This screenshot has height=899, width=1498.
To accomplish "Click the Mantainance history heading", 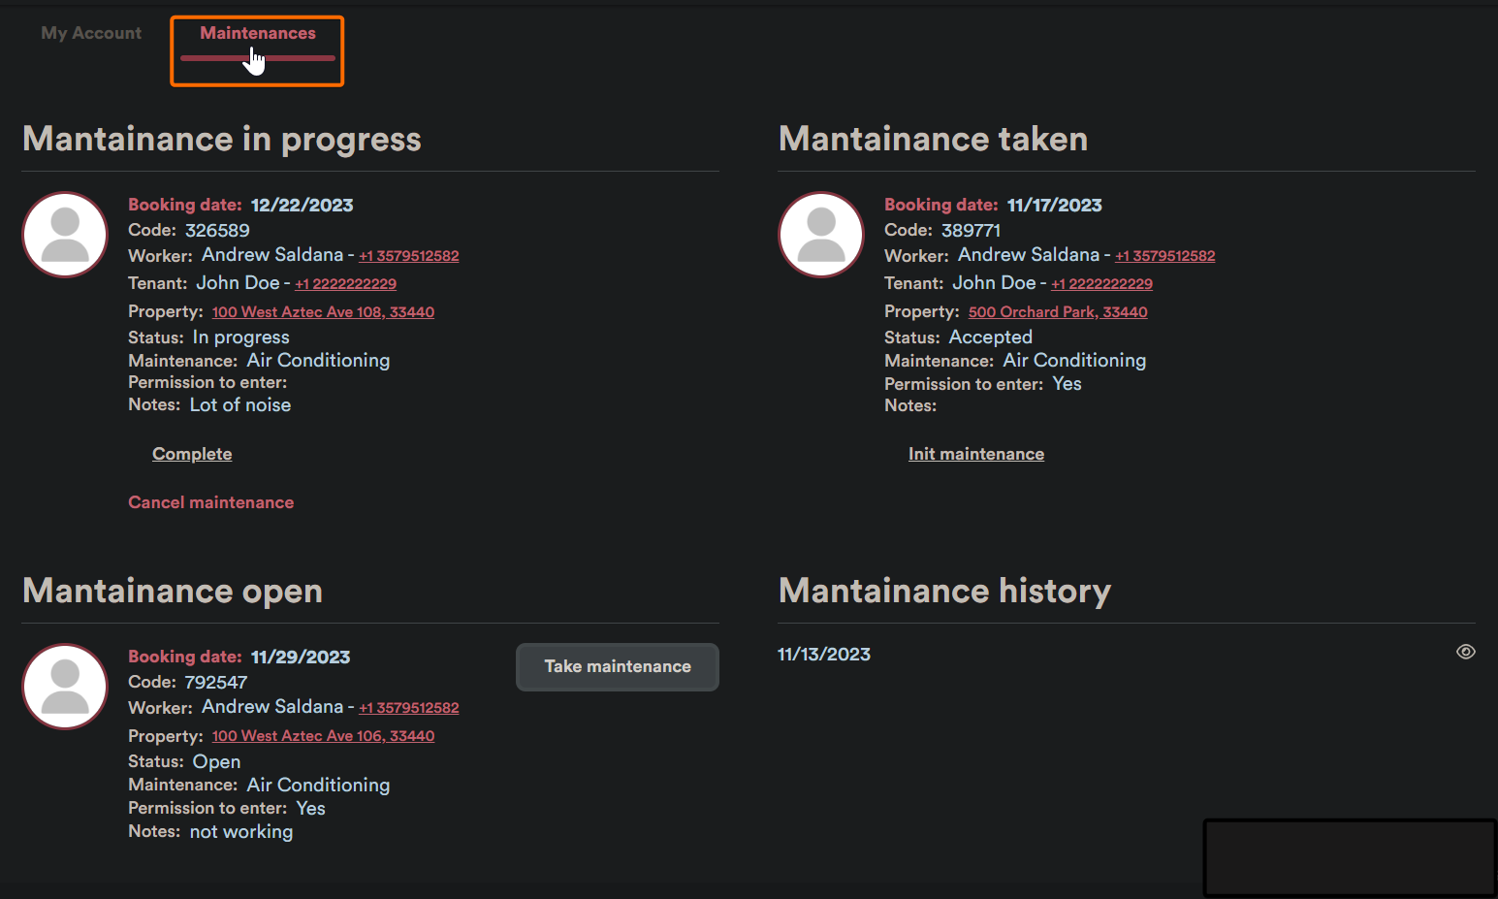I will click(944, 591).
